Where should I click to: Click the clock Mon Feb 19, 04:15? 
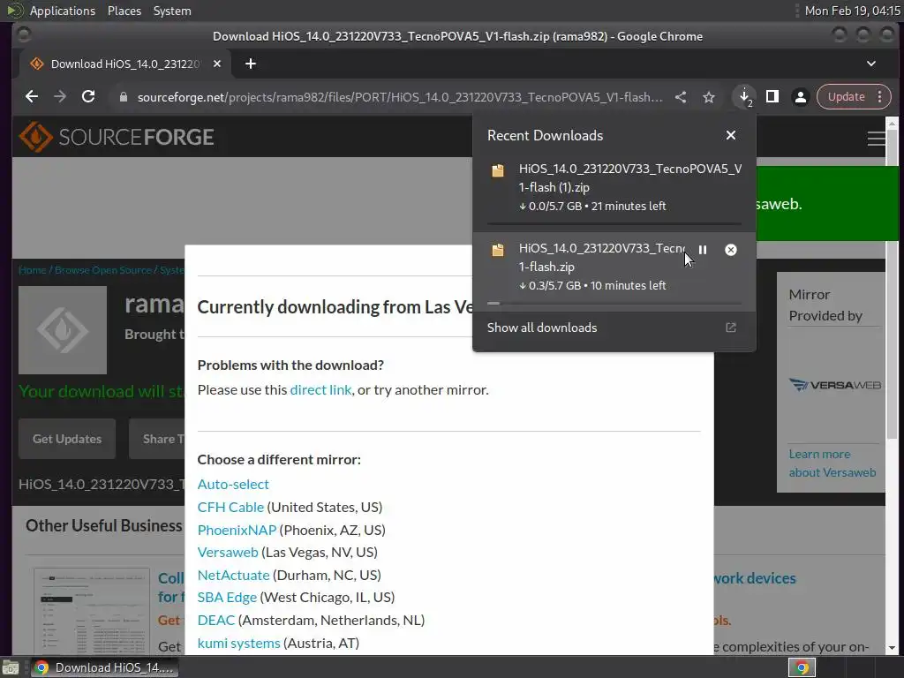pyautogui.click(x=852, y=11)
